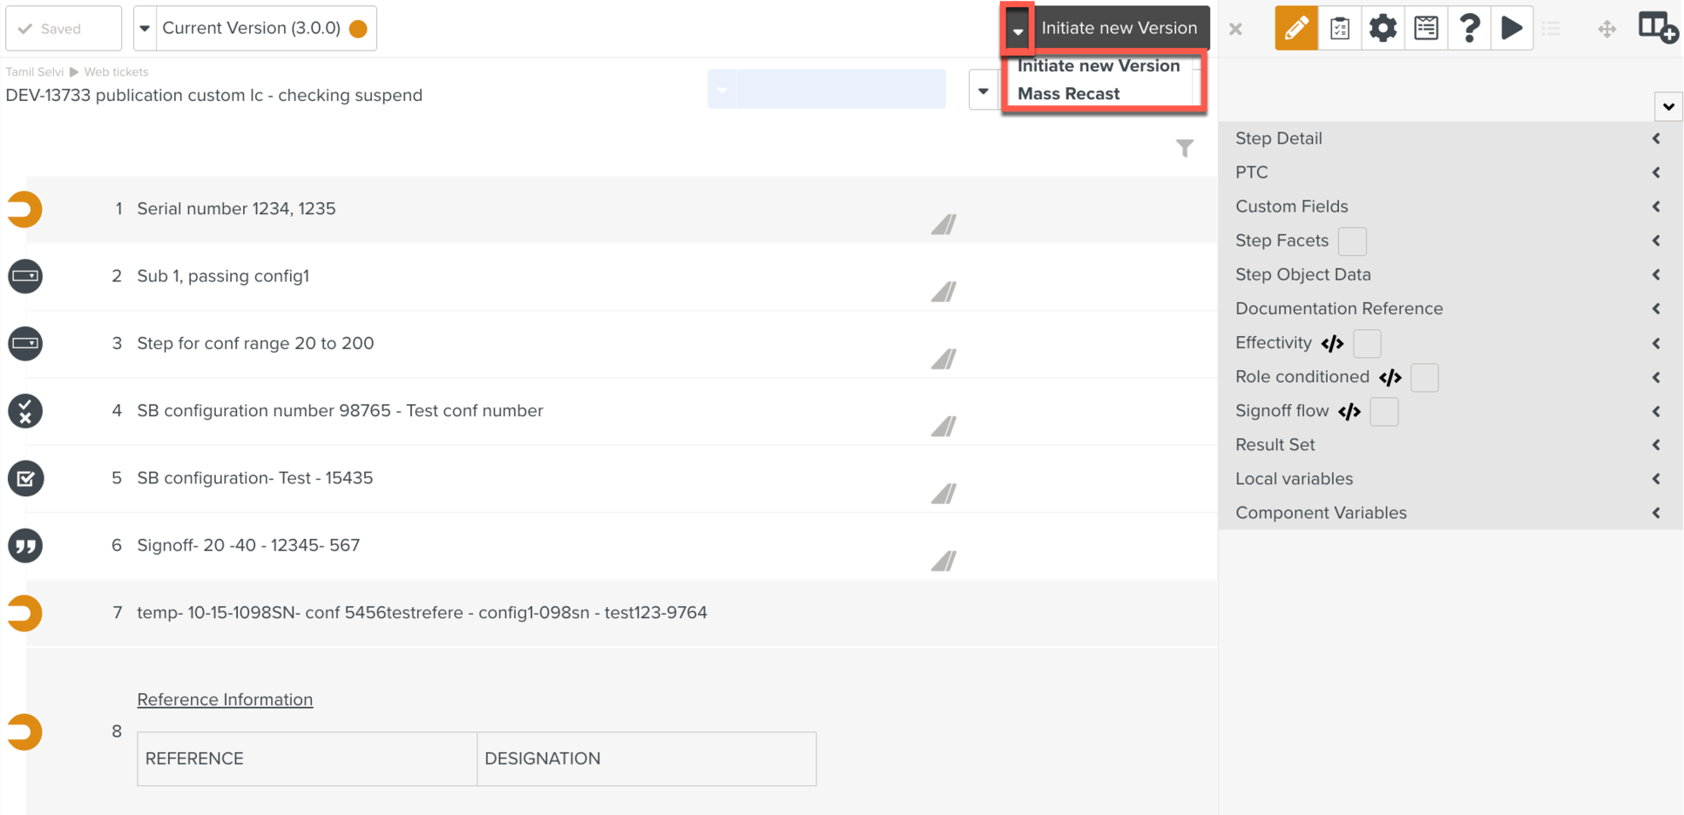Viewport: 1684px width, 815px height.
Task: Open the Current Version (3.0.0) dropdown
Action: pos(144,27)
